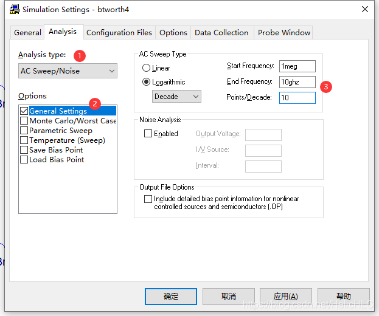
Task: Enable the Noise Analysis checkbox
Action: pos(148,134)
